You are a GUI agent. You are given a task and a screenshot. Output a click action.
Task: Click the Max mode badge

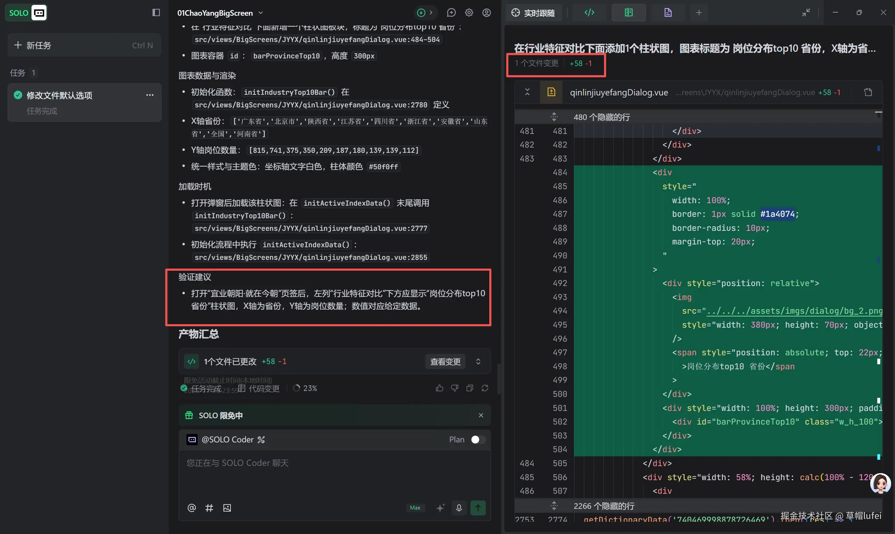click(414, 508)
